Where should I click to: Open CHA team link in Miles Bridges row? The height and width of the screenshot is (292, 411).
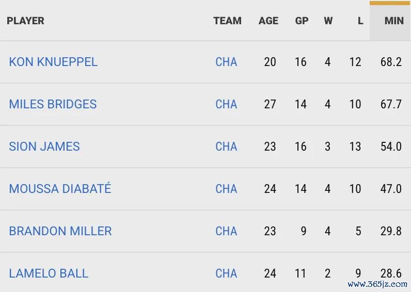[226, 104]
